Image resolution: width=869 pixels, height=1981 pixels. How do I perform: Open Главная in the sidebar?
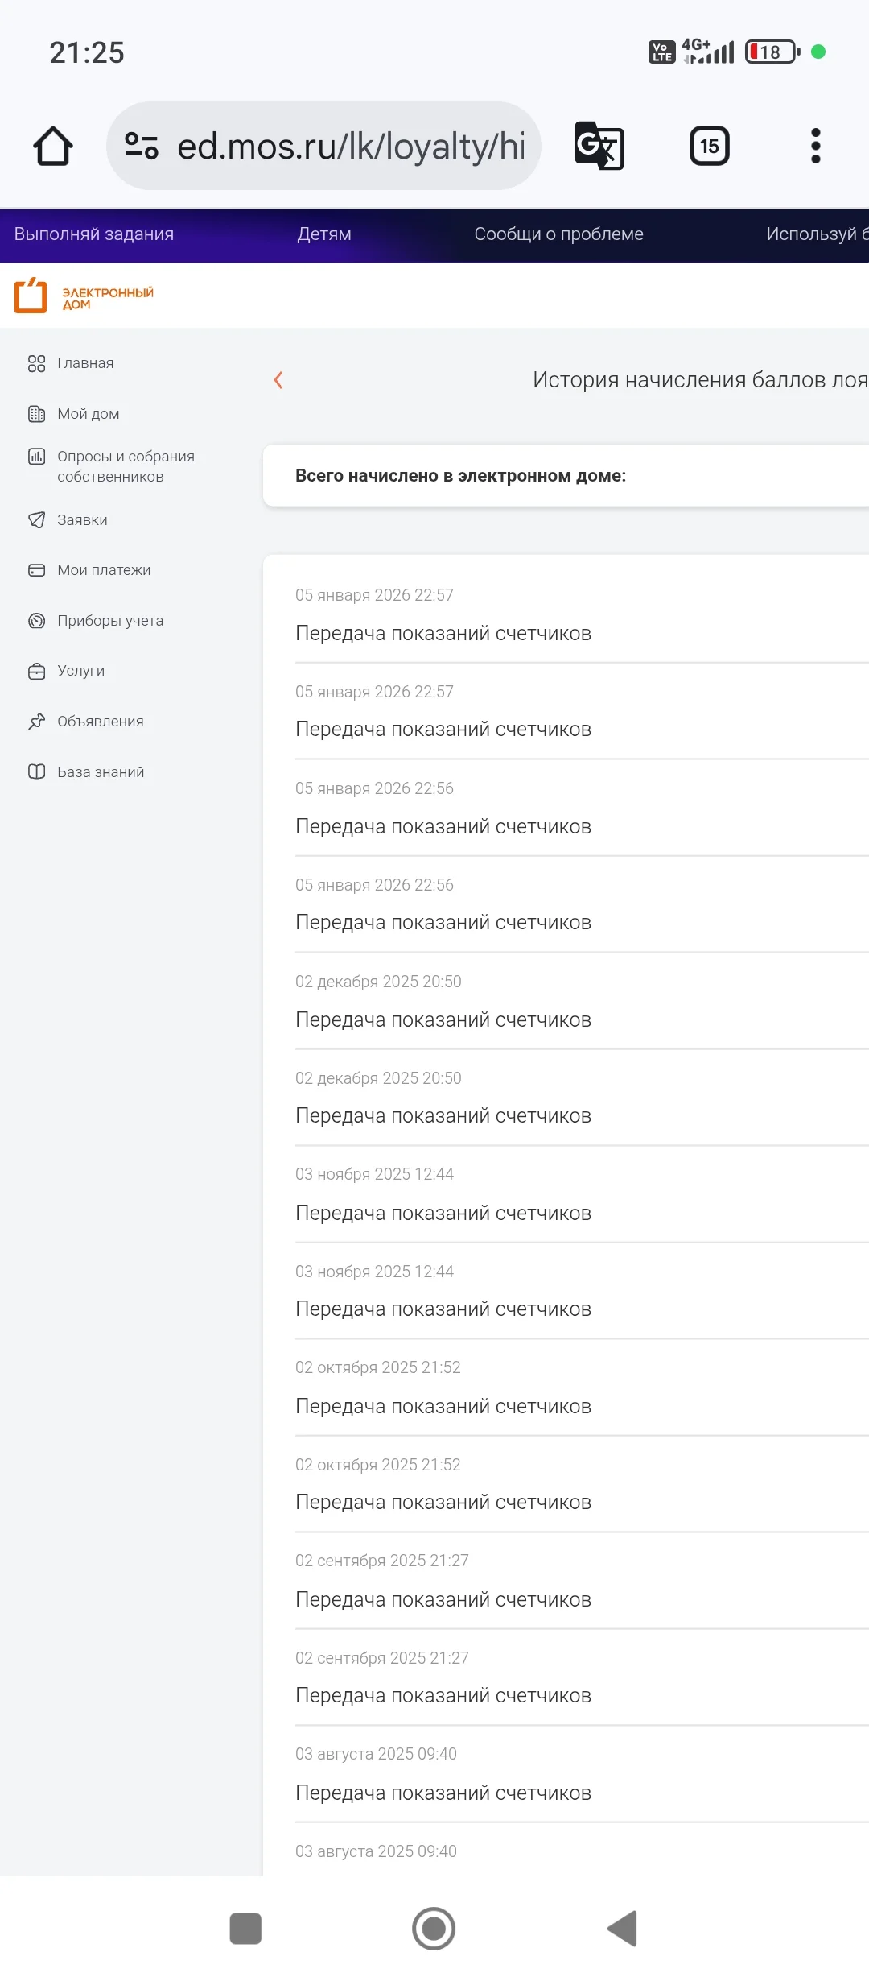coord(71,363)
